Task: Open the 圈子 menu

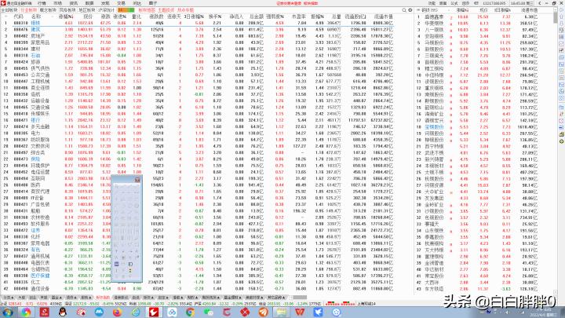Action: 153,3
